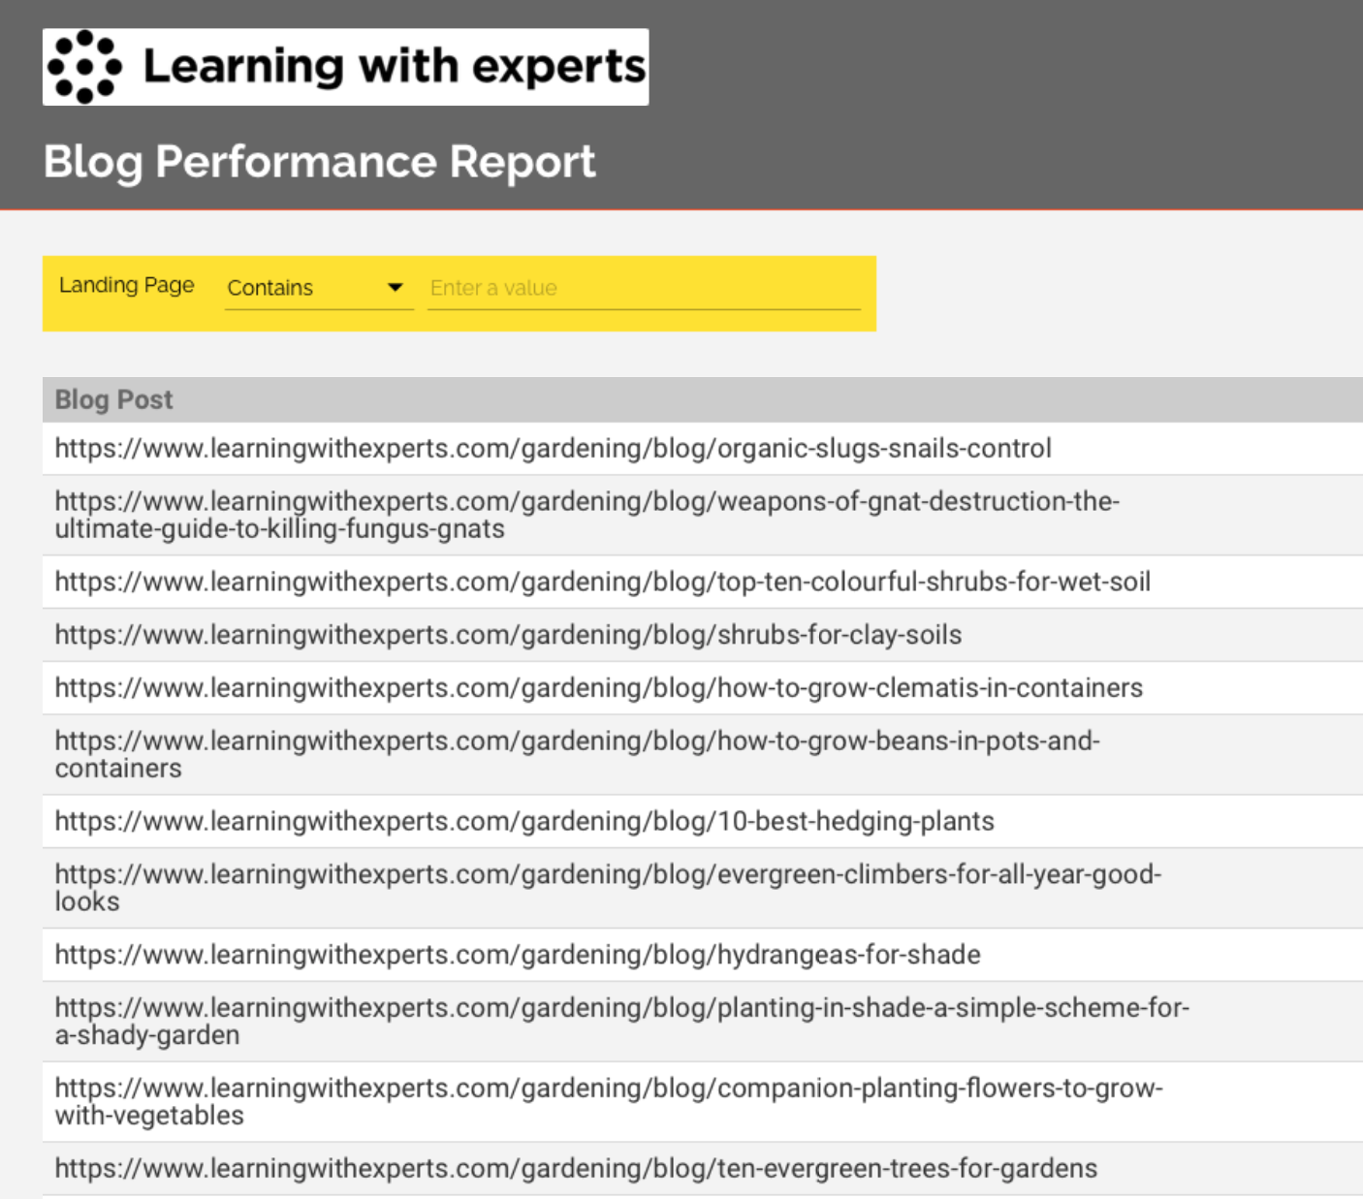The width and height of the screenshot is (1363, 1199).
Task: Click the dotted circle icon in the logo
Action: pyautogui.click(x=84, y=67)
